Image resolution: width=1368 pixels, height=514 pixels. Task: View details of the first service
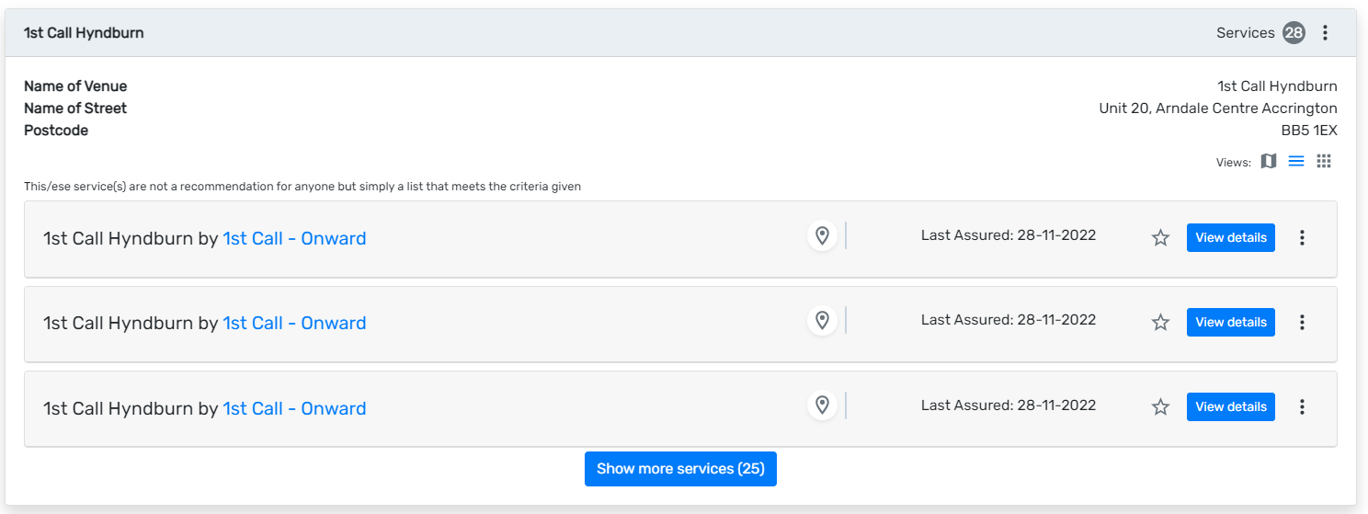click(1231, 237)
